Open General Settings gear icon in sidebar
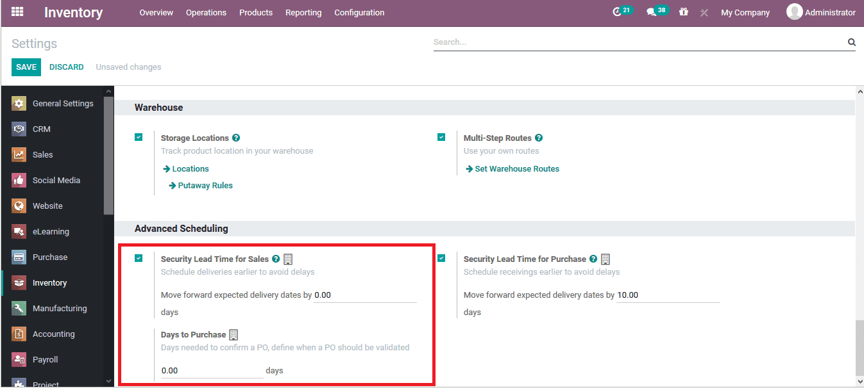Screen dimensions: 864x390 (19, 103)
